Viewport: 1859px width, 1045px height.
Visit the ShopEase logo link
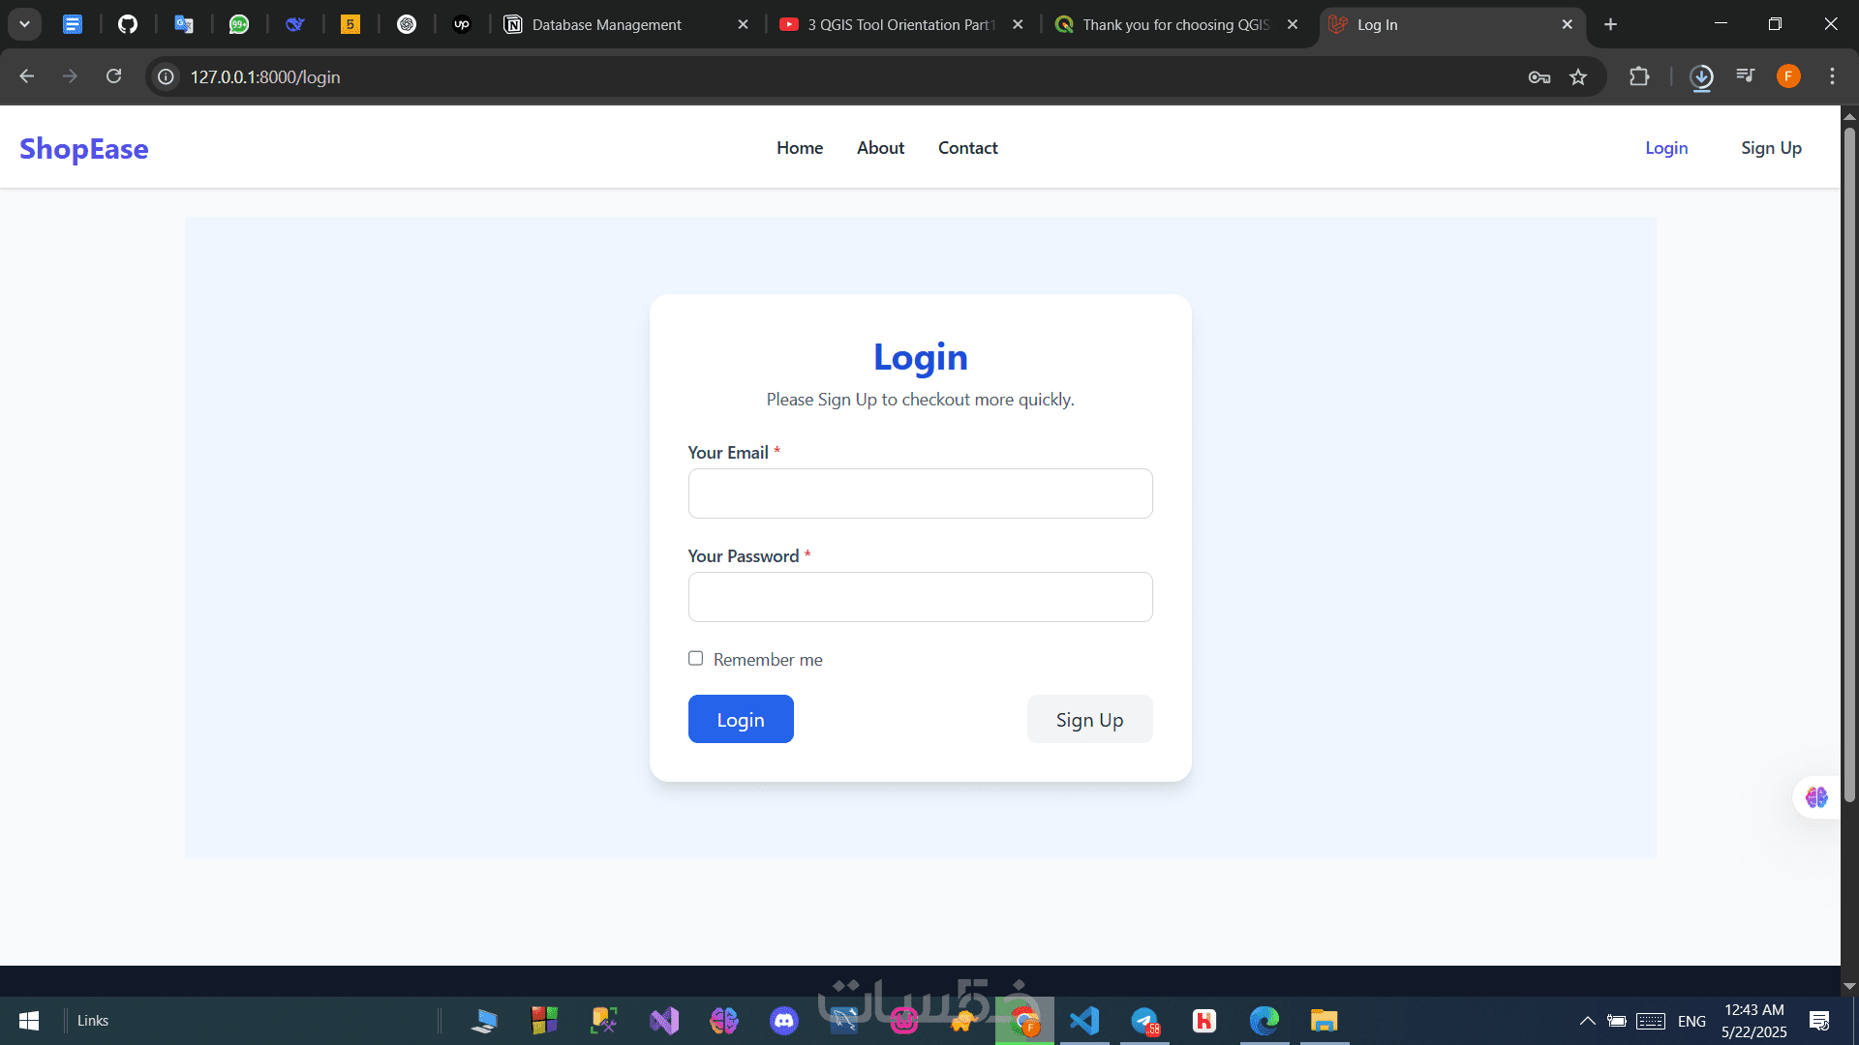[84, 149]
